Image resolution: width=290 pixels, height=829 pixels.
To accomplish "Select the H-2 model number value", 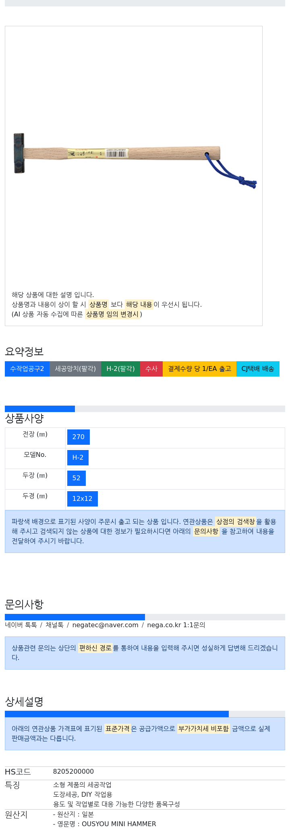I will click(x=78, y=458).
